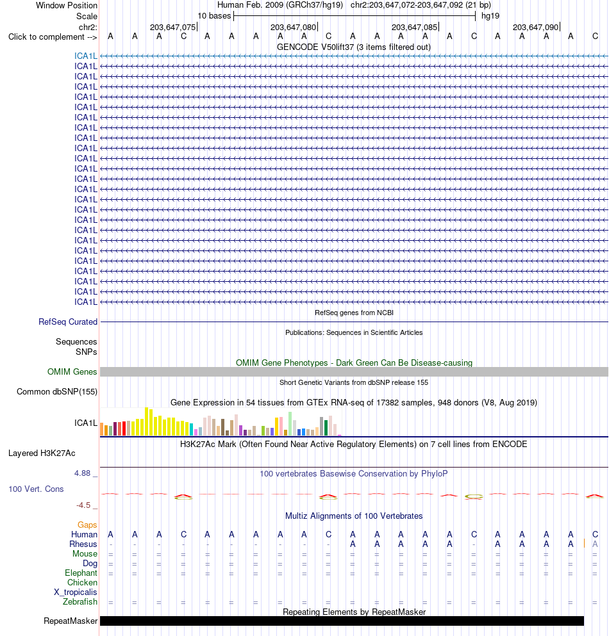Click the 203,647,075 position marker
Image resolution: width=609 pixels, height=636 pixels.
[x=173, y=27]
